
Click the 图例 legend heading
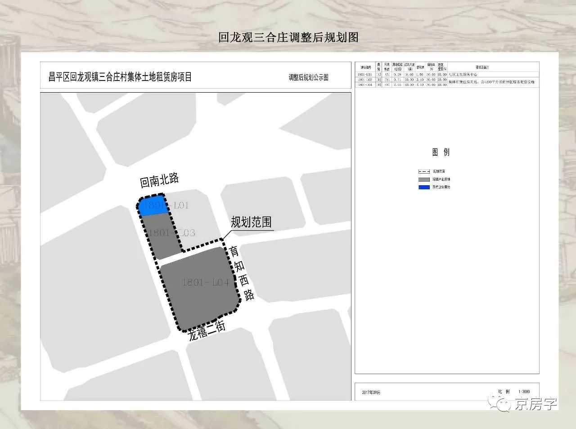click(x=441, y=152)
